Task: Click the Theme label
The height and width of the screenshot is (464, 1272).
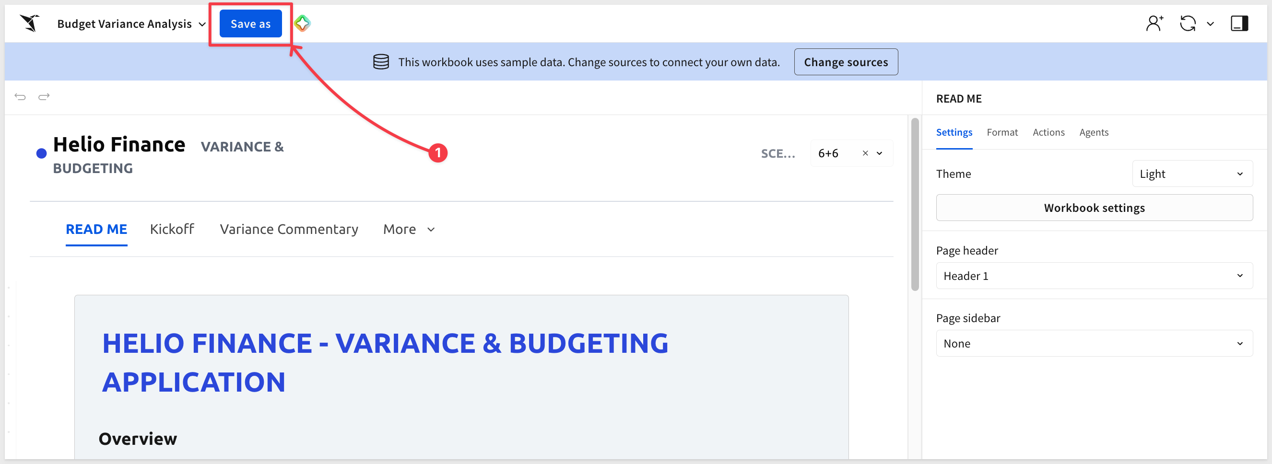Action: coord(953,174)
